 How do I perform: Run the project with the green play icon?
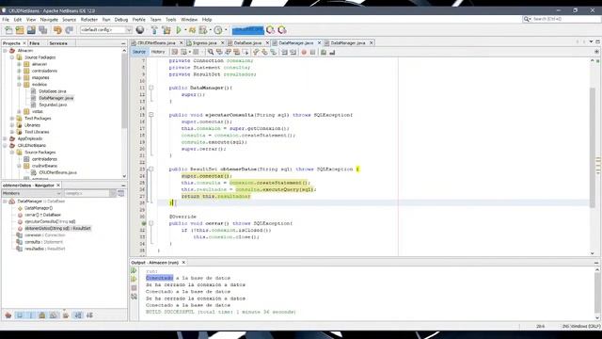pyautogui.click(x=179, y=30)
